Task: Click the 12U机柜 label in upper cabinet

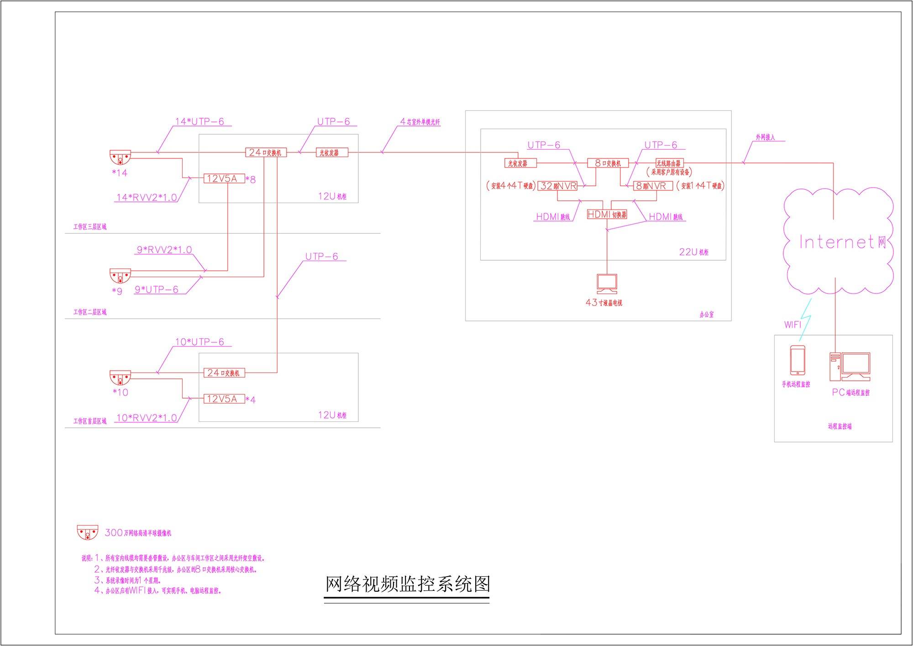Action: [x=332, y=196]
